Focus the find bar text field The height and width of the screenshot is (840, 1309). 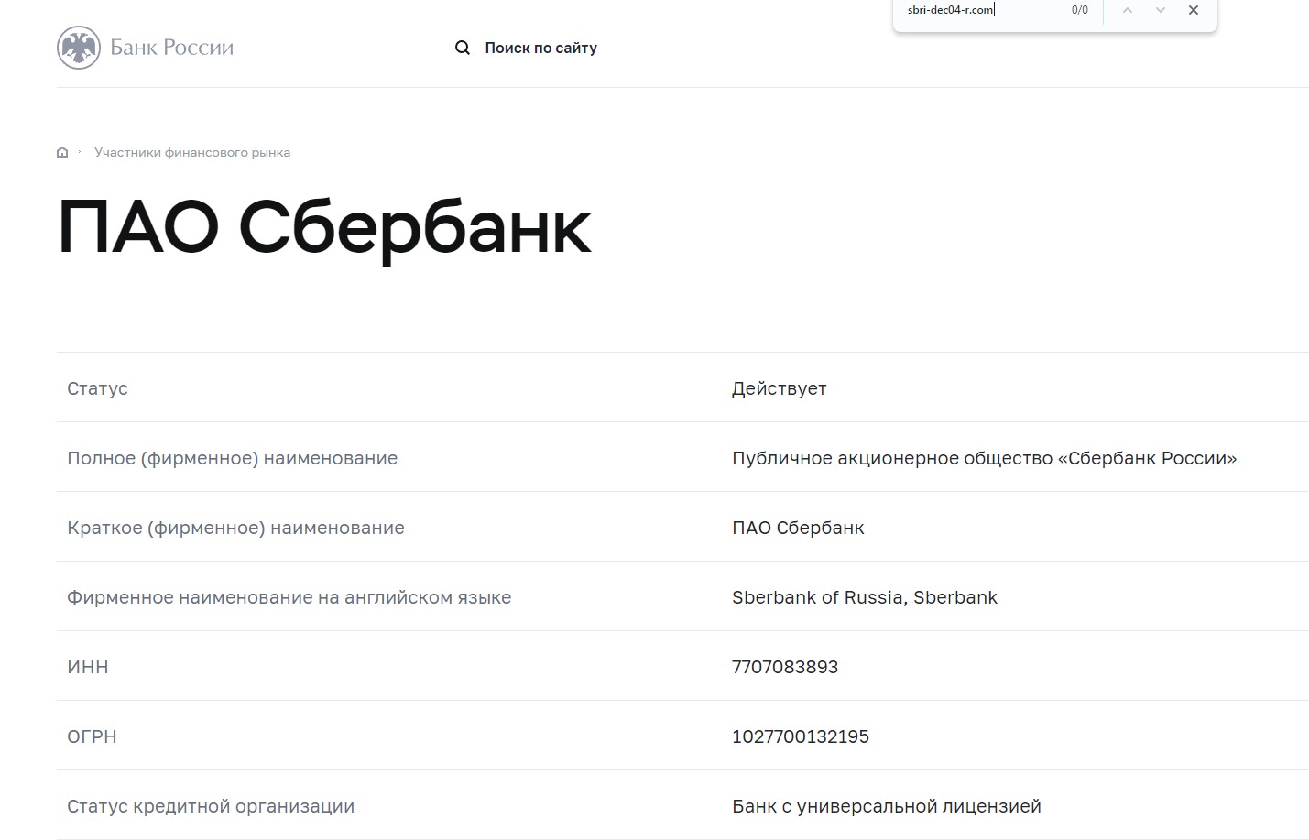[982, 10]
